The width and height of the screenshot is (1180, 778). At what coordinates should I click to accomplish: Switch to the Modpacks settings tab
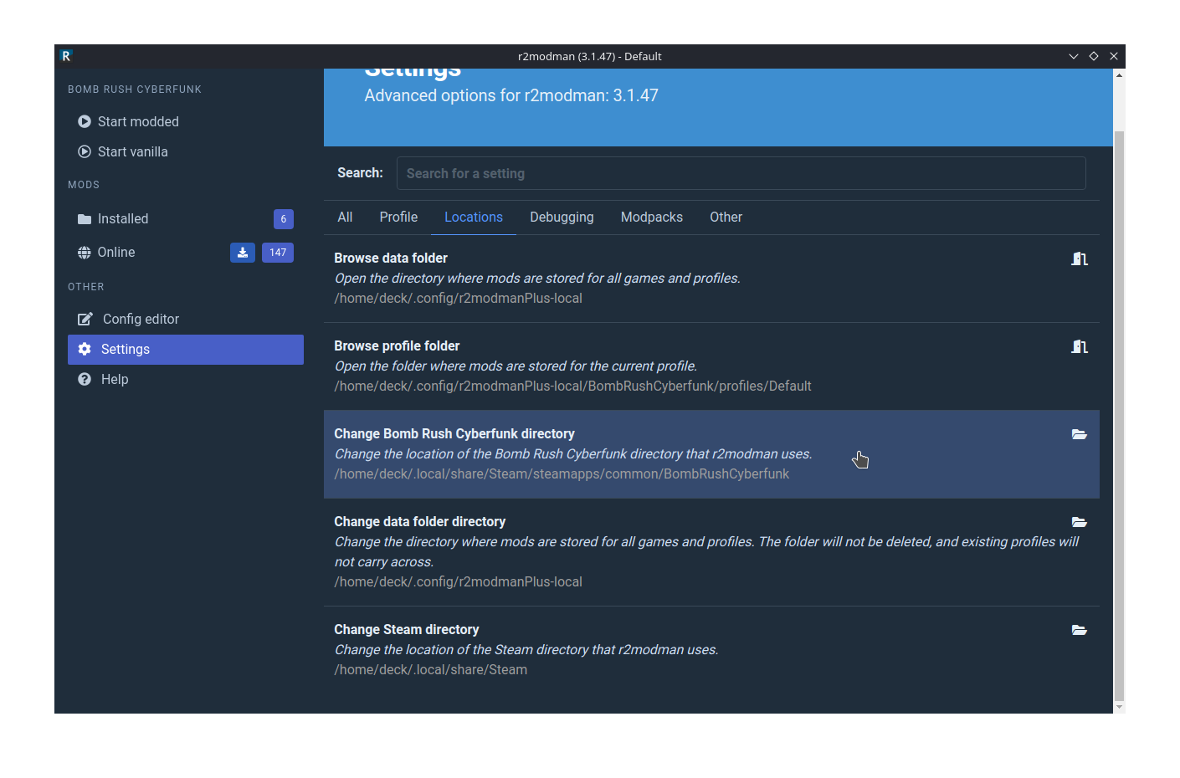point(652,218)
